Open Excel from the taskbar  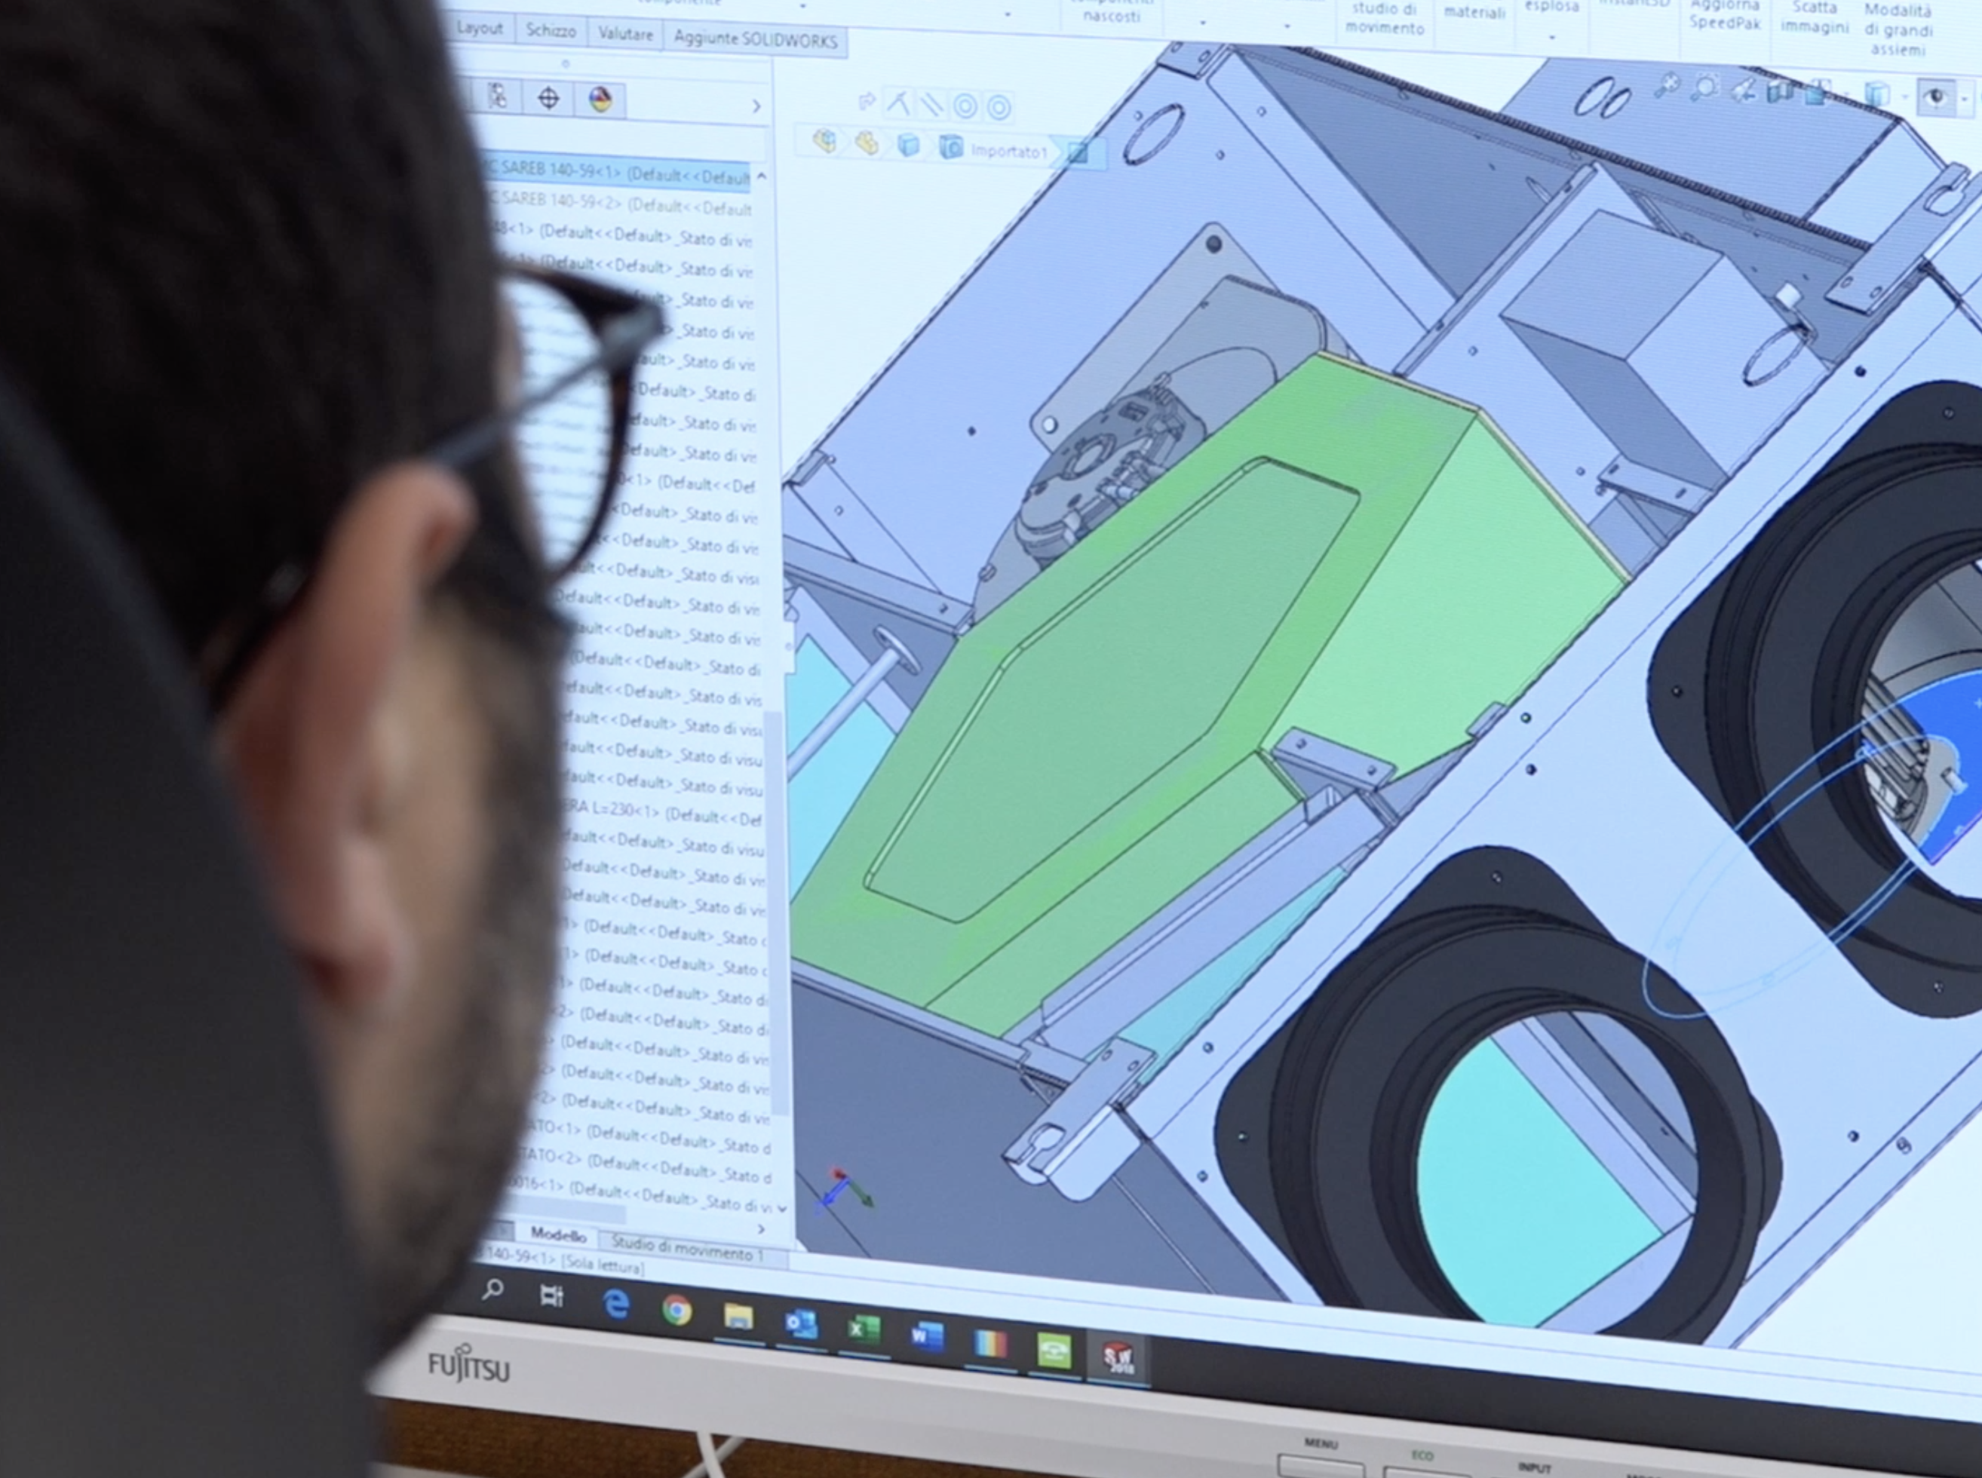pos(864,1330)
